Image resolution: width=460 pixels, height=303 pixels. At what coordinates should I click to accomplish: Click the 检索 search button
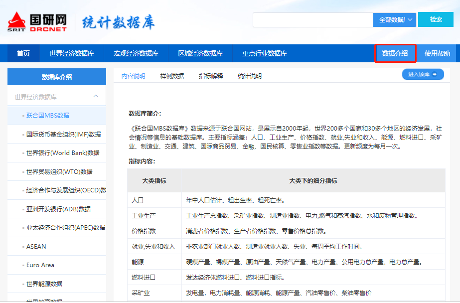tap(436, 19)
